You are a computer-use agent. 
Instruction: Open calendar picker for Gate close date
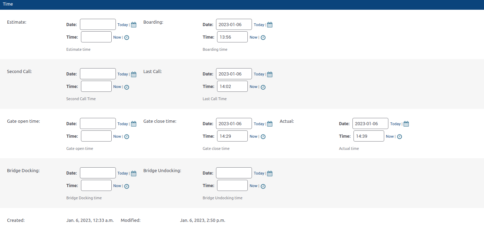coord(270,124)
